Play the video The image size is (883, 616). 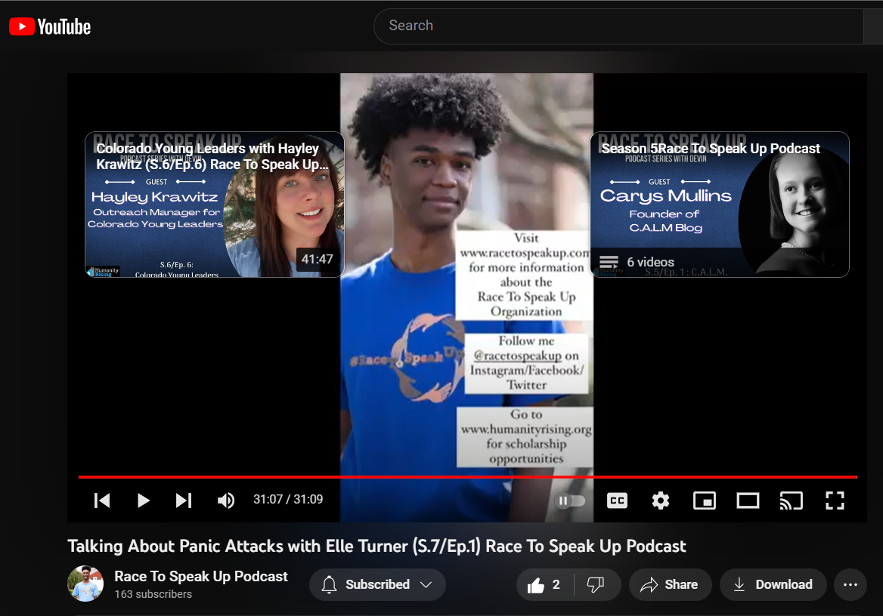(x=143, y=500)
